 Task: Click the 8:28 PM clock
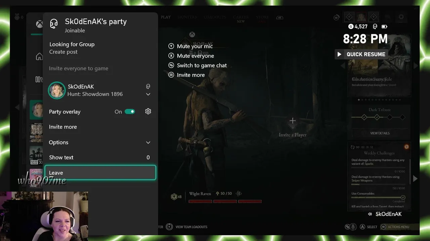365,39
